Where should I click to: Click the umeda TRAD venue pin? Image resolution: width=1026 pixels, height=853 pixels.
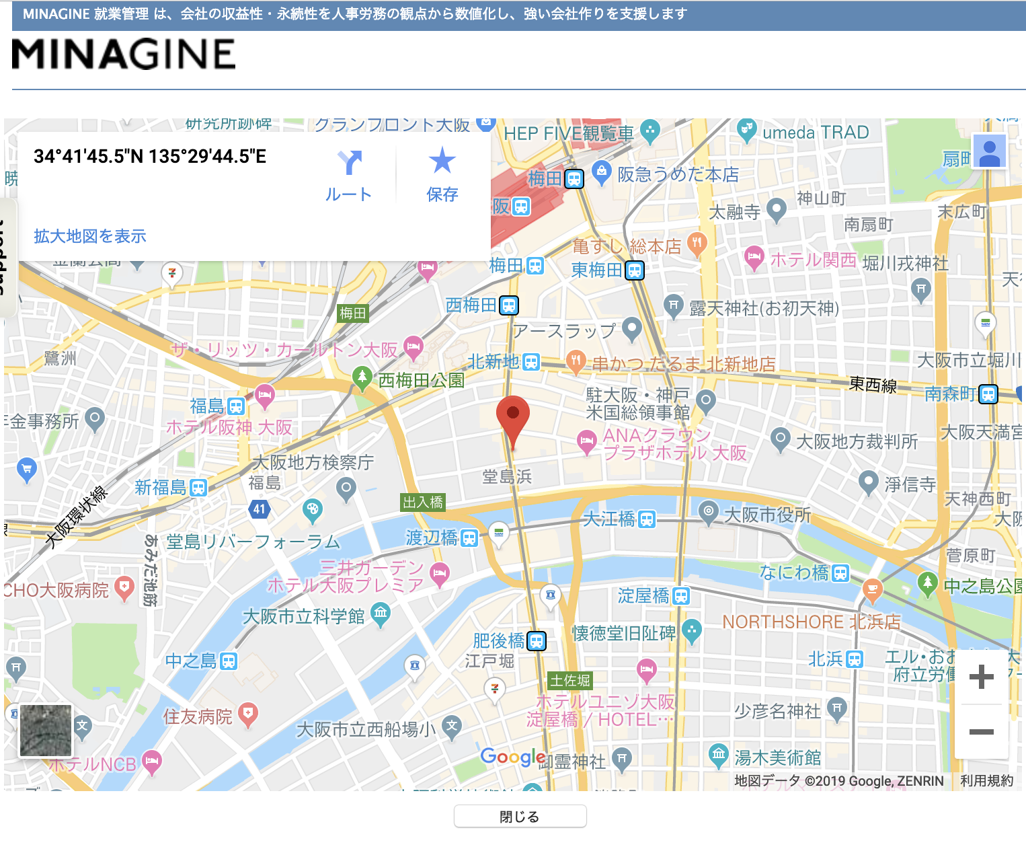(746, 131)
